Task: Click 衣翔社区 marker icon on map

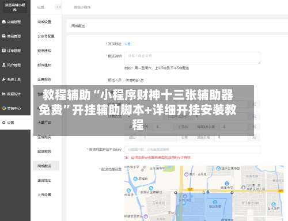Action: [x=151, y=188]
